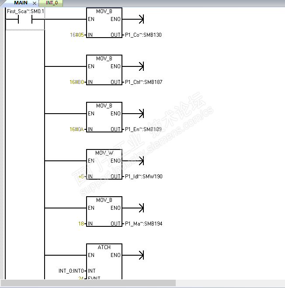Switch to the MAIN program tab

click(x=21, y=3)
